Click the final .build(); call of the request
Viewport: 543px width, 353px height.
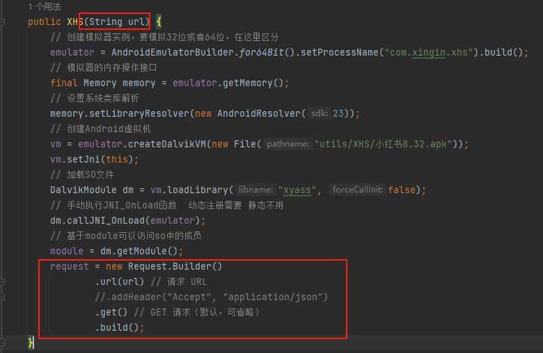[x=119, y=328]
